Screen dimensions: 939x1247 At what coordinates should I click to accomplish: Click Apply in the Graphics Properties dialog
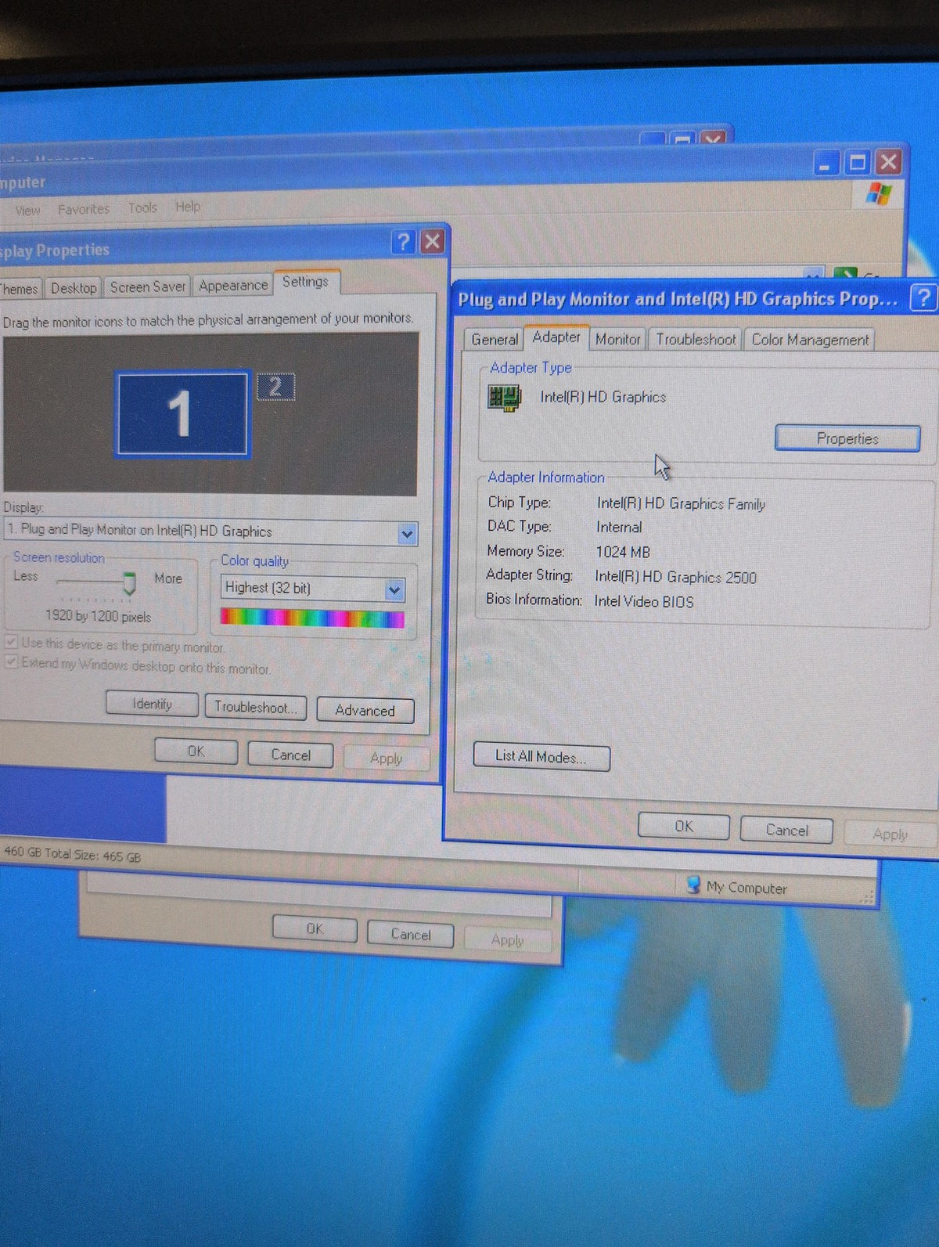[890, 834]
